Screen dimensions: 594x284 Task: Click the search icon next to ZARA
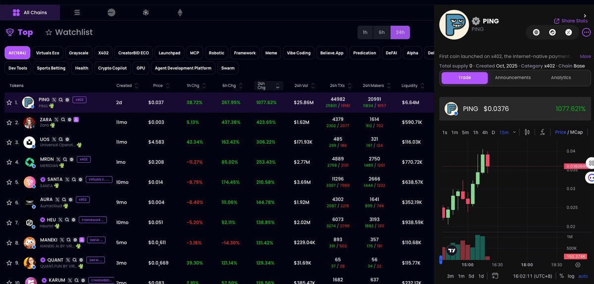click(x=62, y=120)
